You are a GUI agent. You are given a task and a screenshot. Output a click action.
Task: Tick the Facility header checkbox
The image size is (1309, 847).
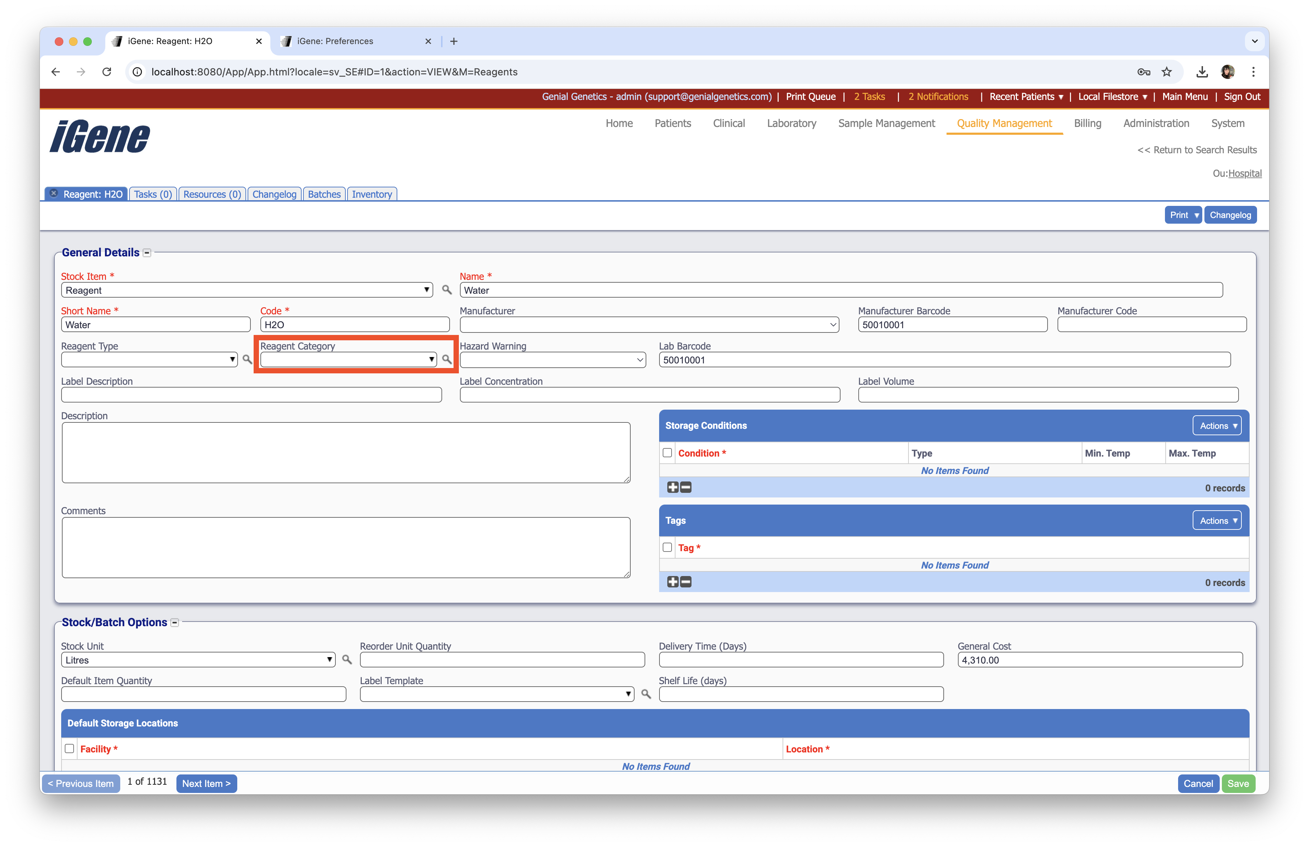tap(69, 749)
